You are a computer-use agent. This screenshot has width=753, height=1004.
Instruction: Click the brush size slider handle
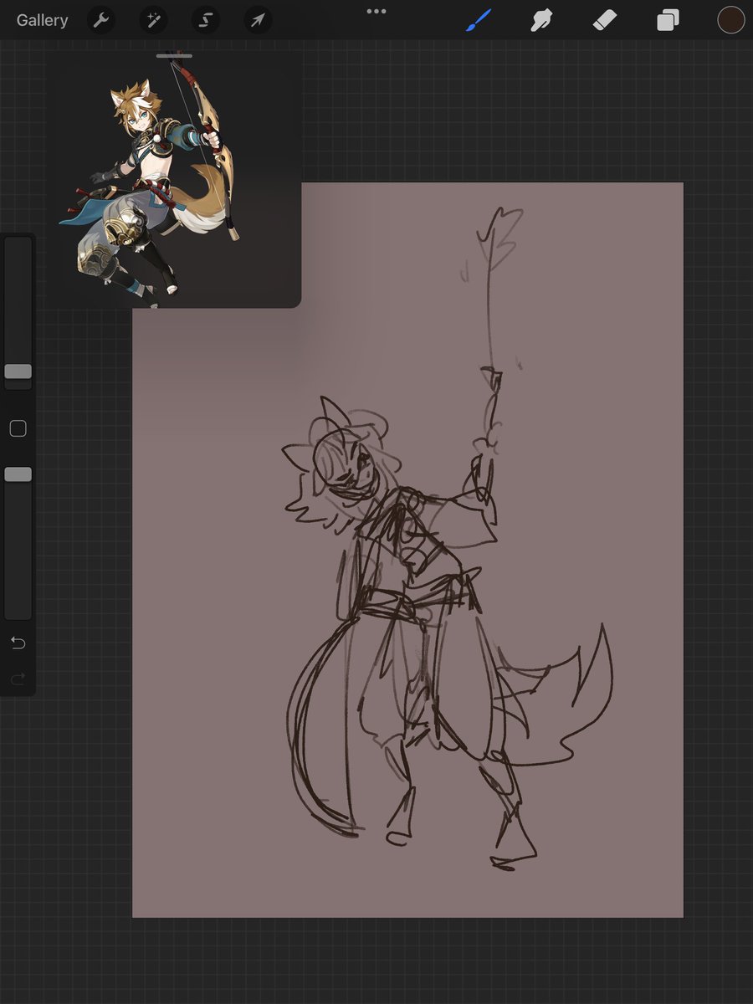(18, 371)
